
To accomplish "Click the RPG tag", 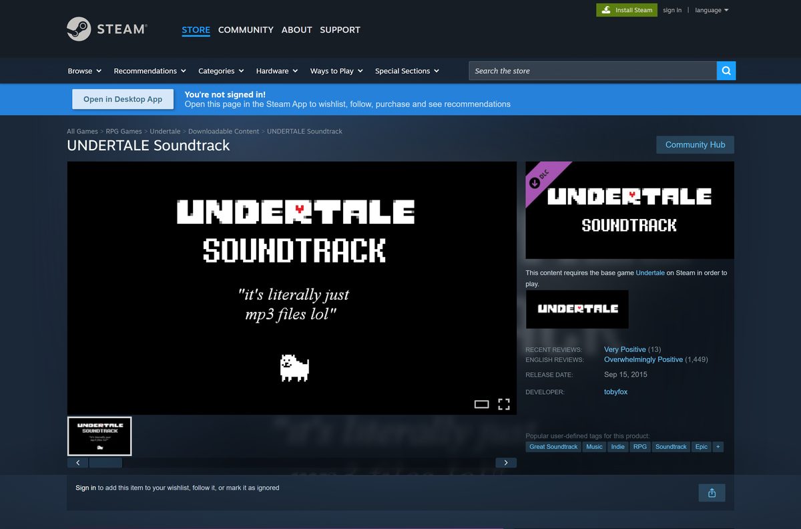I will tap(640, 447).
